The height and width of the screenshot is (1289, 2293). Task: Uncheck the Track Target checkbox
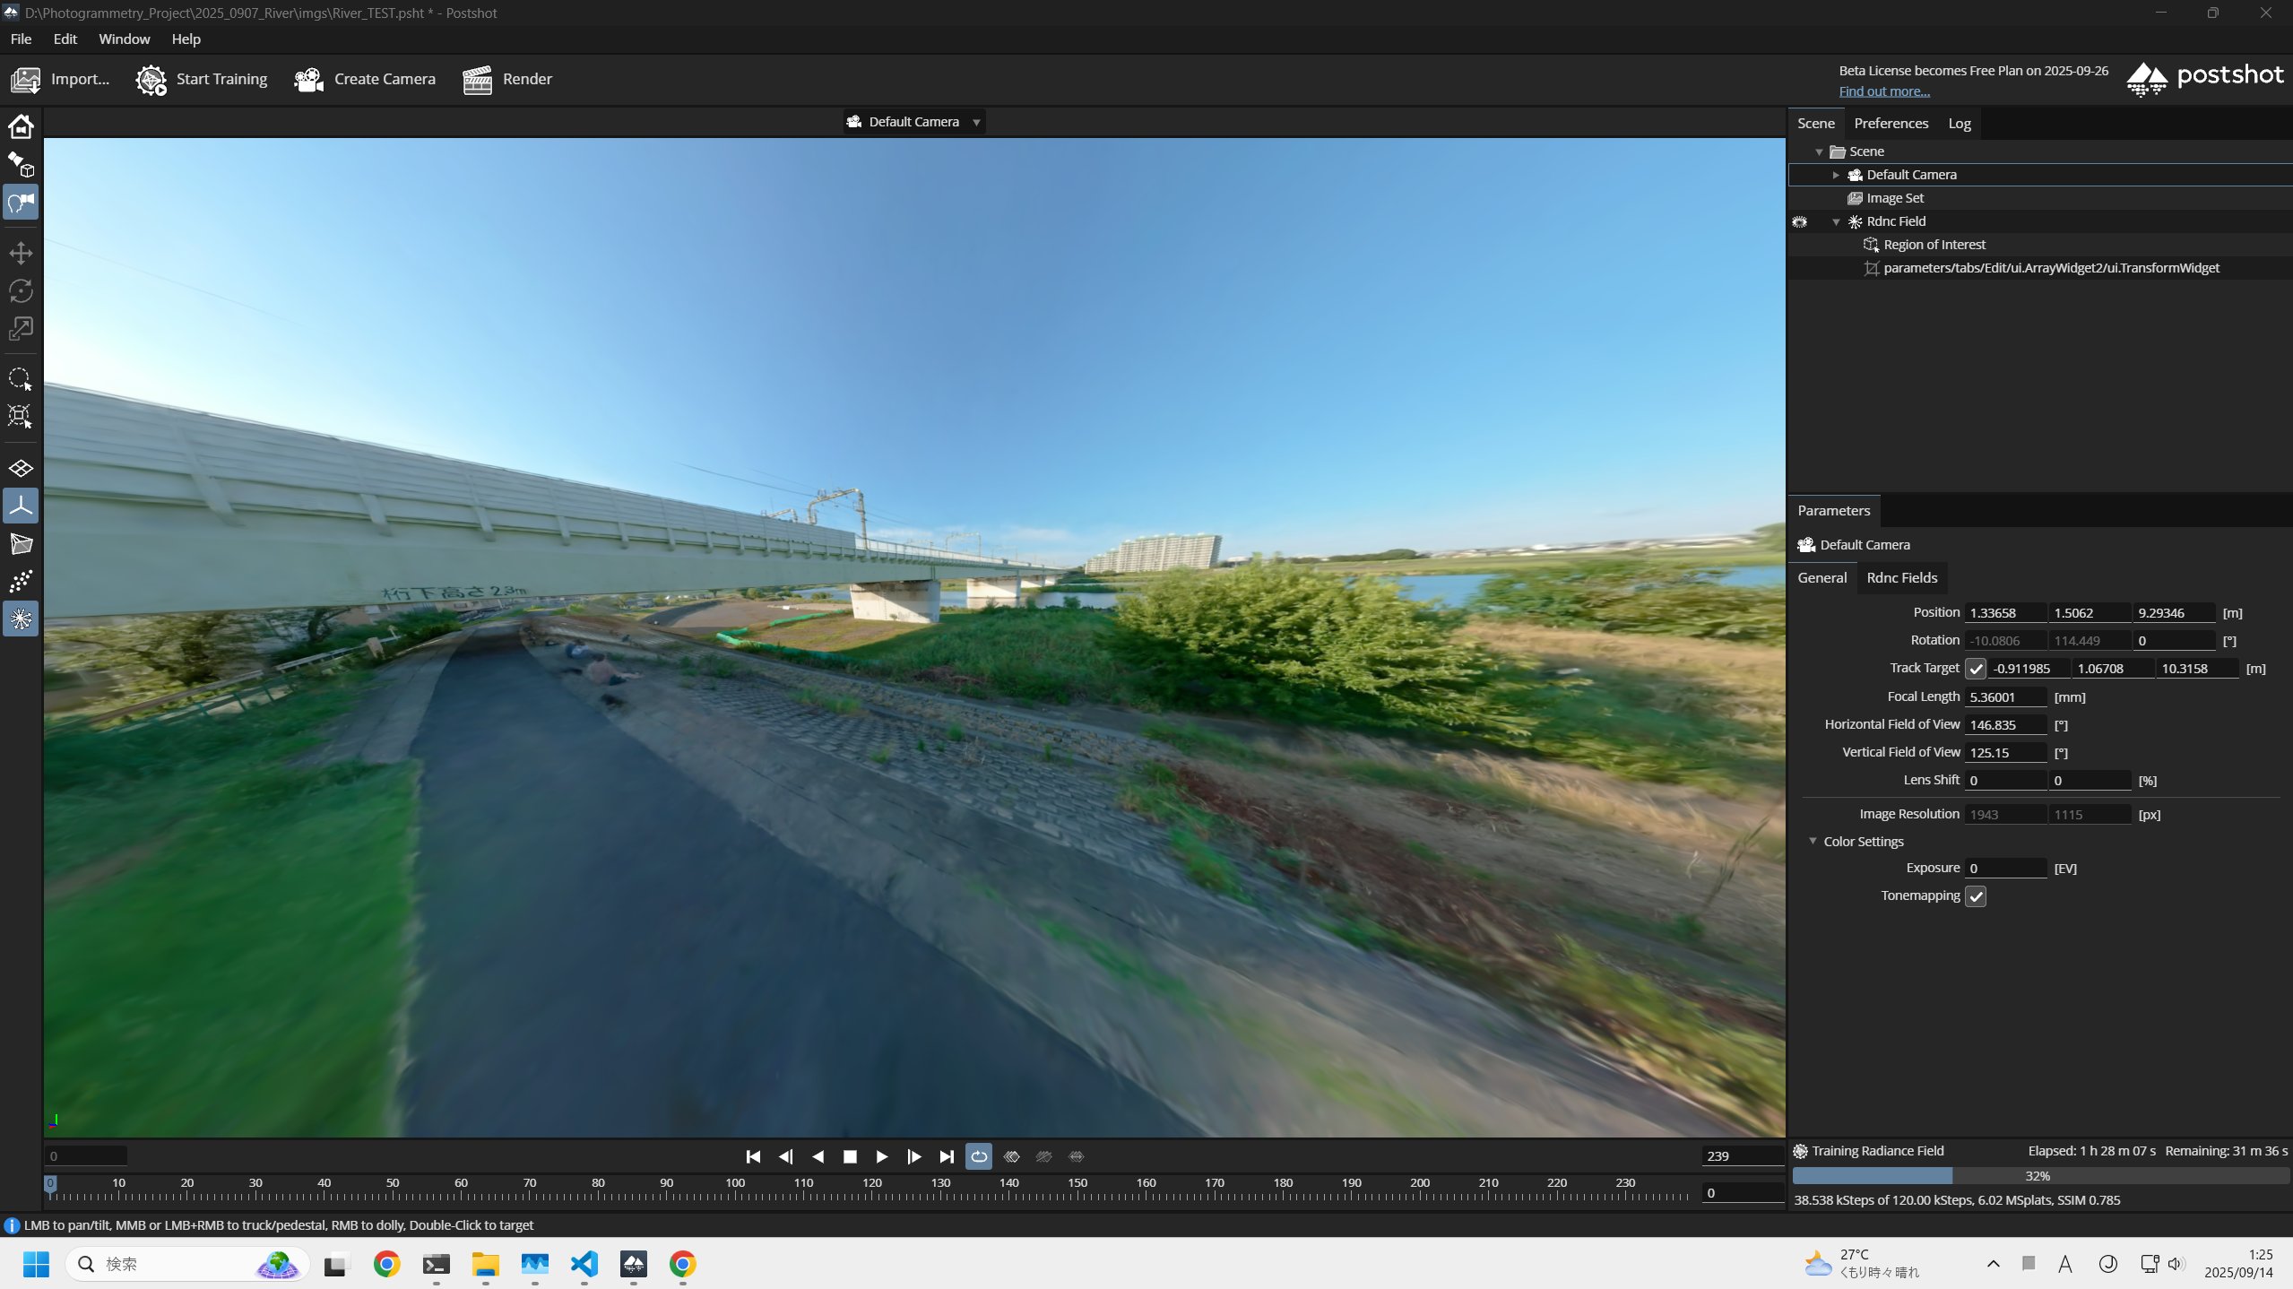coord(1976,669)
